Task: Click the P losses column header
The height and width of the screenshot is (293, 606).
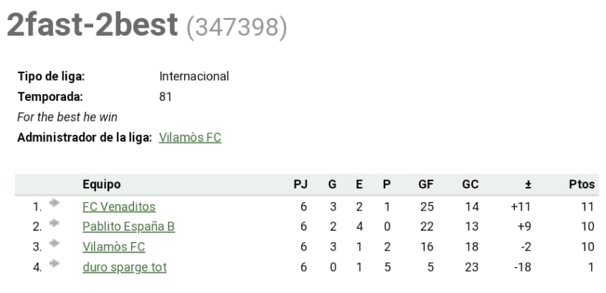Action: click(x=387, y=184)
